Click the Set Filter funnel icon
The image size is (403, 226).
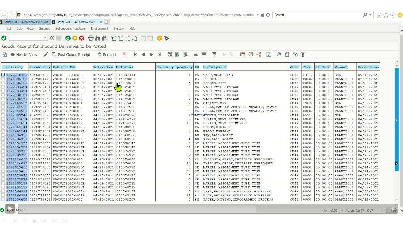(x=214, y=55)
